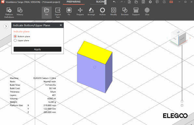Screen dimensions: 194x125
Task: Expand the collapsed left side panel
Action: click(x=6, y=26)
